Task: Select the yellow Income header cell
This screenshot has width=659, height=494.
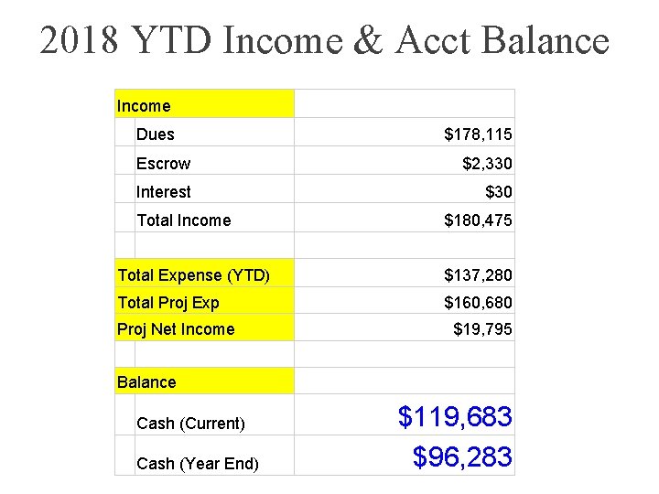Action: [203, 105]
